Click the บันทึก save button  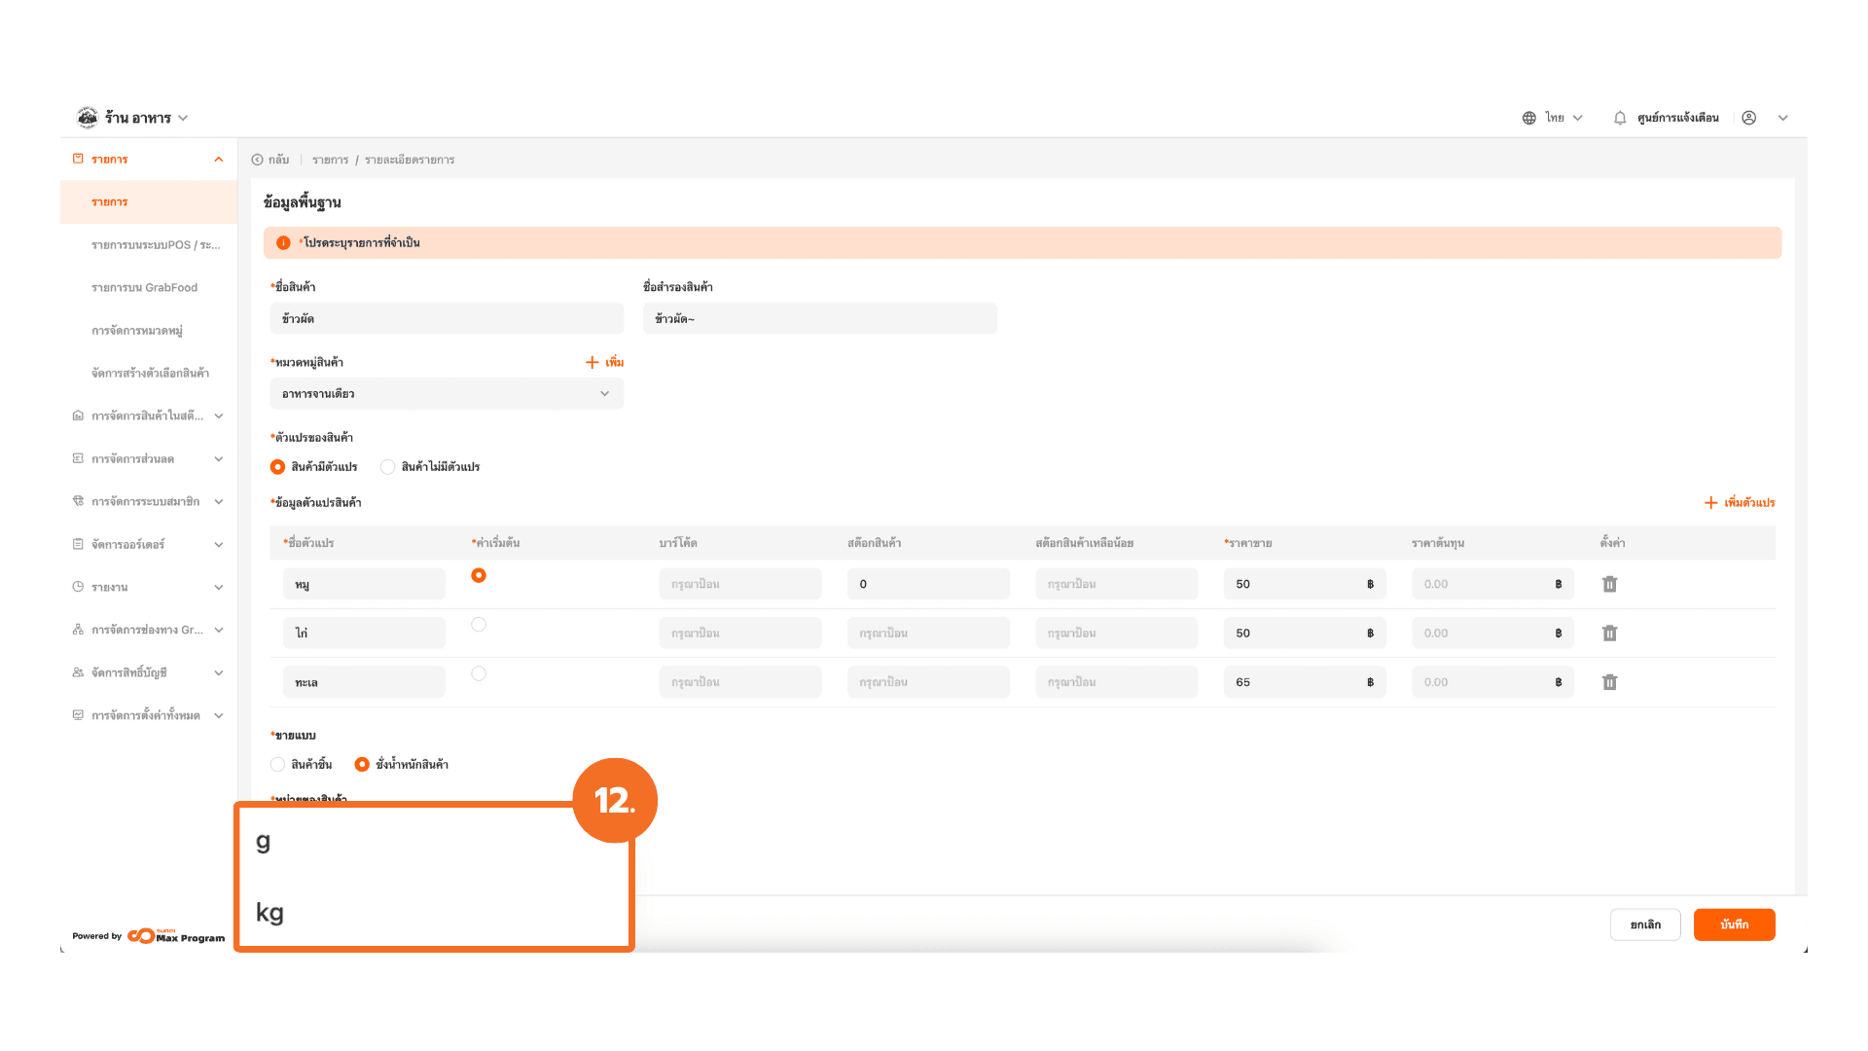(x=1734, y=924)
